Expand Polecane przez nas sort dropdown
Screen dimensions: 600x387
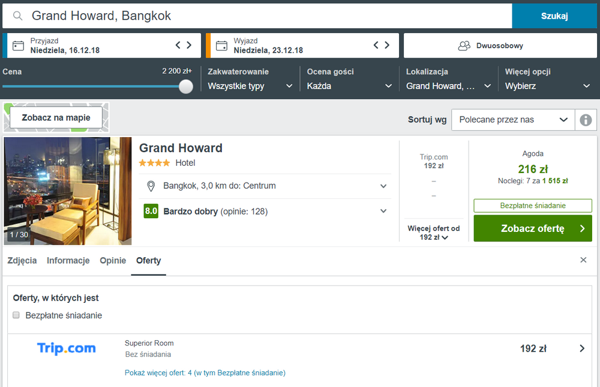click(x=513, y=120)
